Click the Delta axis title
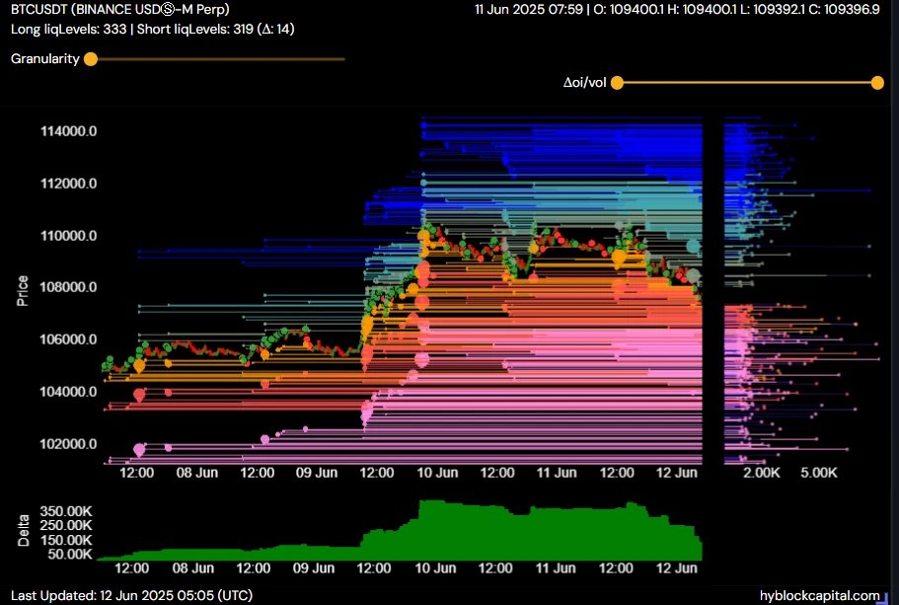 pyautogui.click(x=23, y=530)
